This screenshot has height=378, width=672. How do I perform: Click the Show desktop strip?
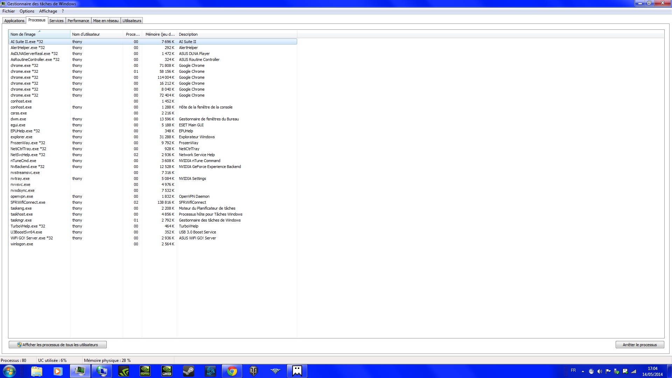coord(669,371)
